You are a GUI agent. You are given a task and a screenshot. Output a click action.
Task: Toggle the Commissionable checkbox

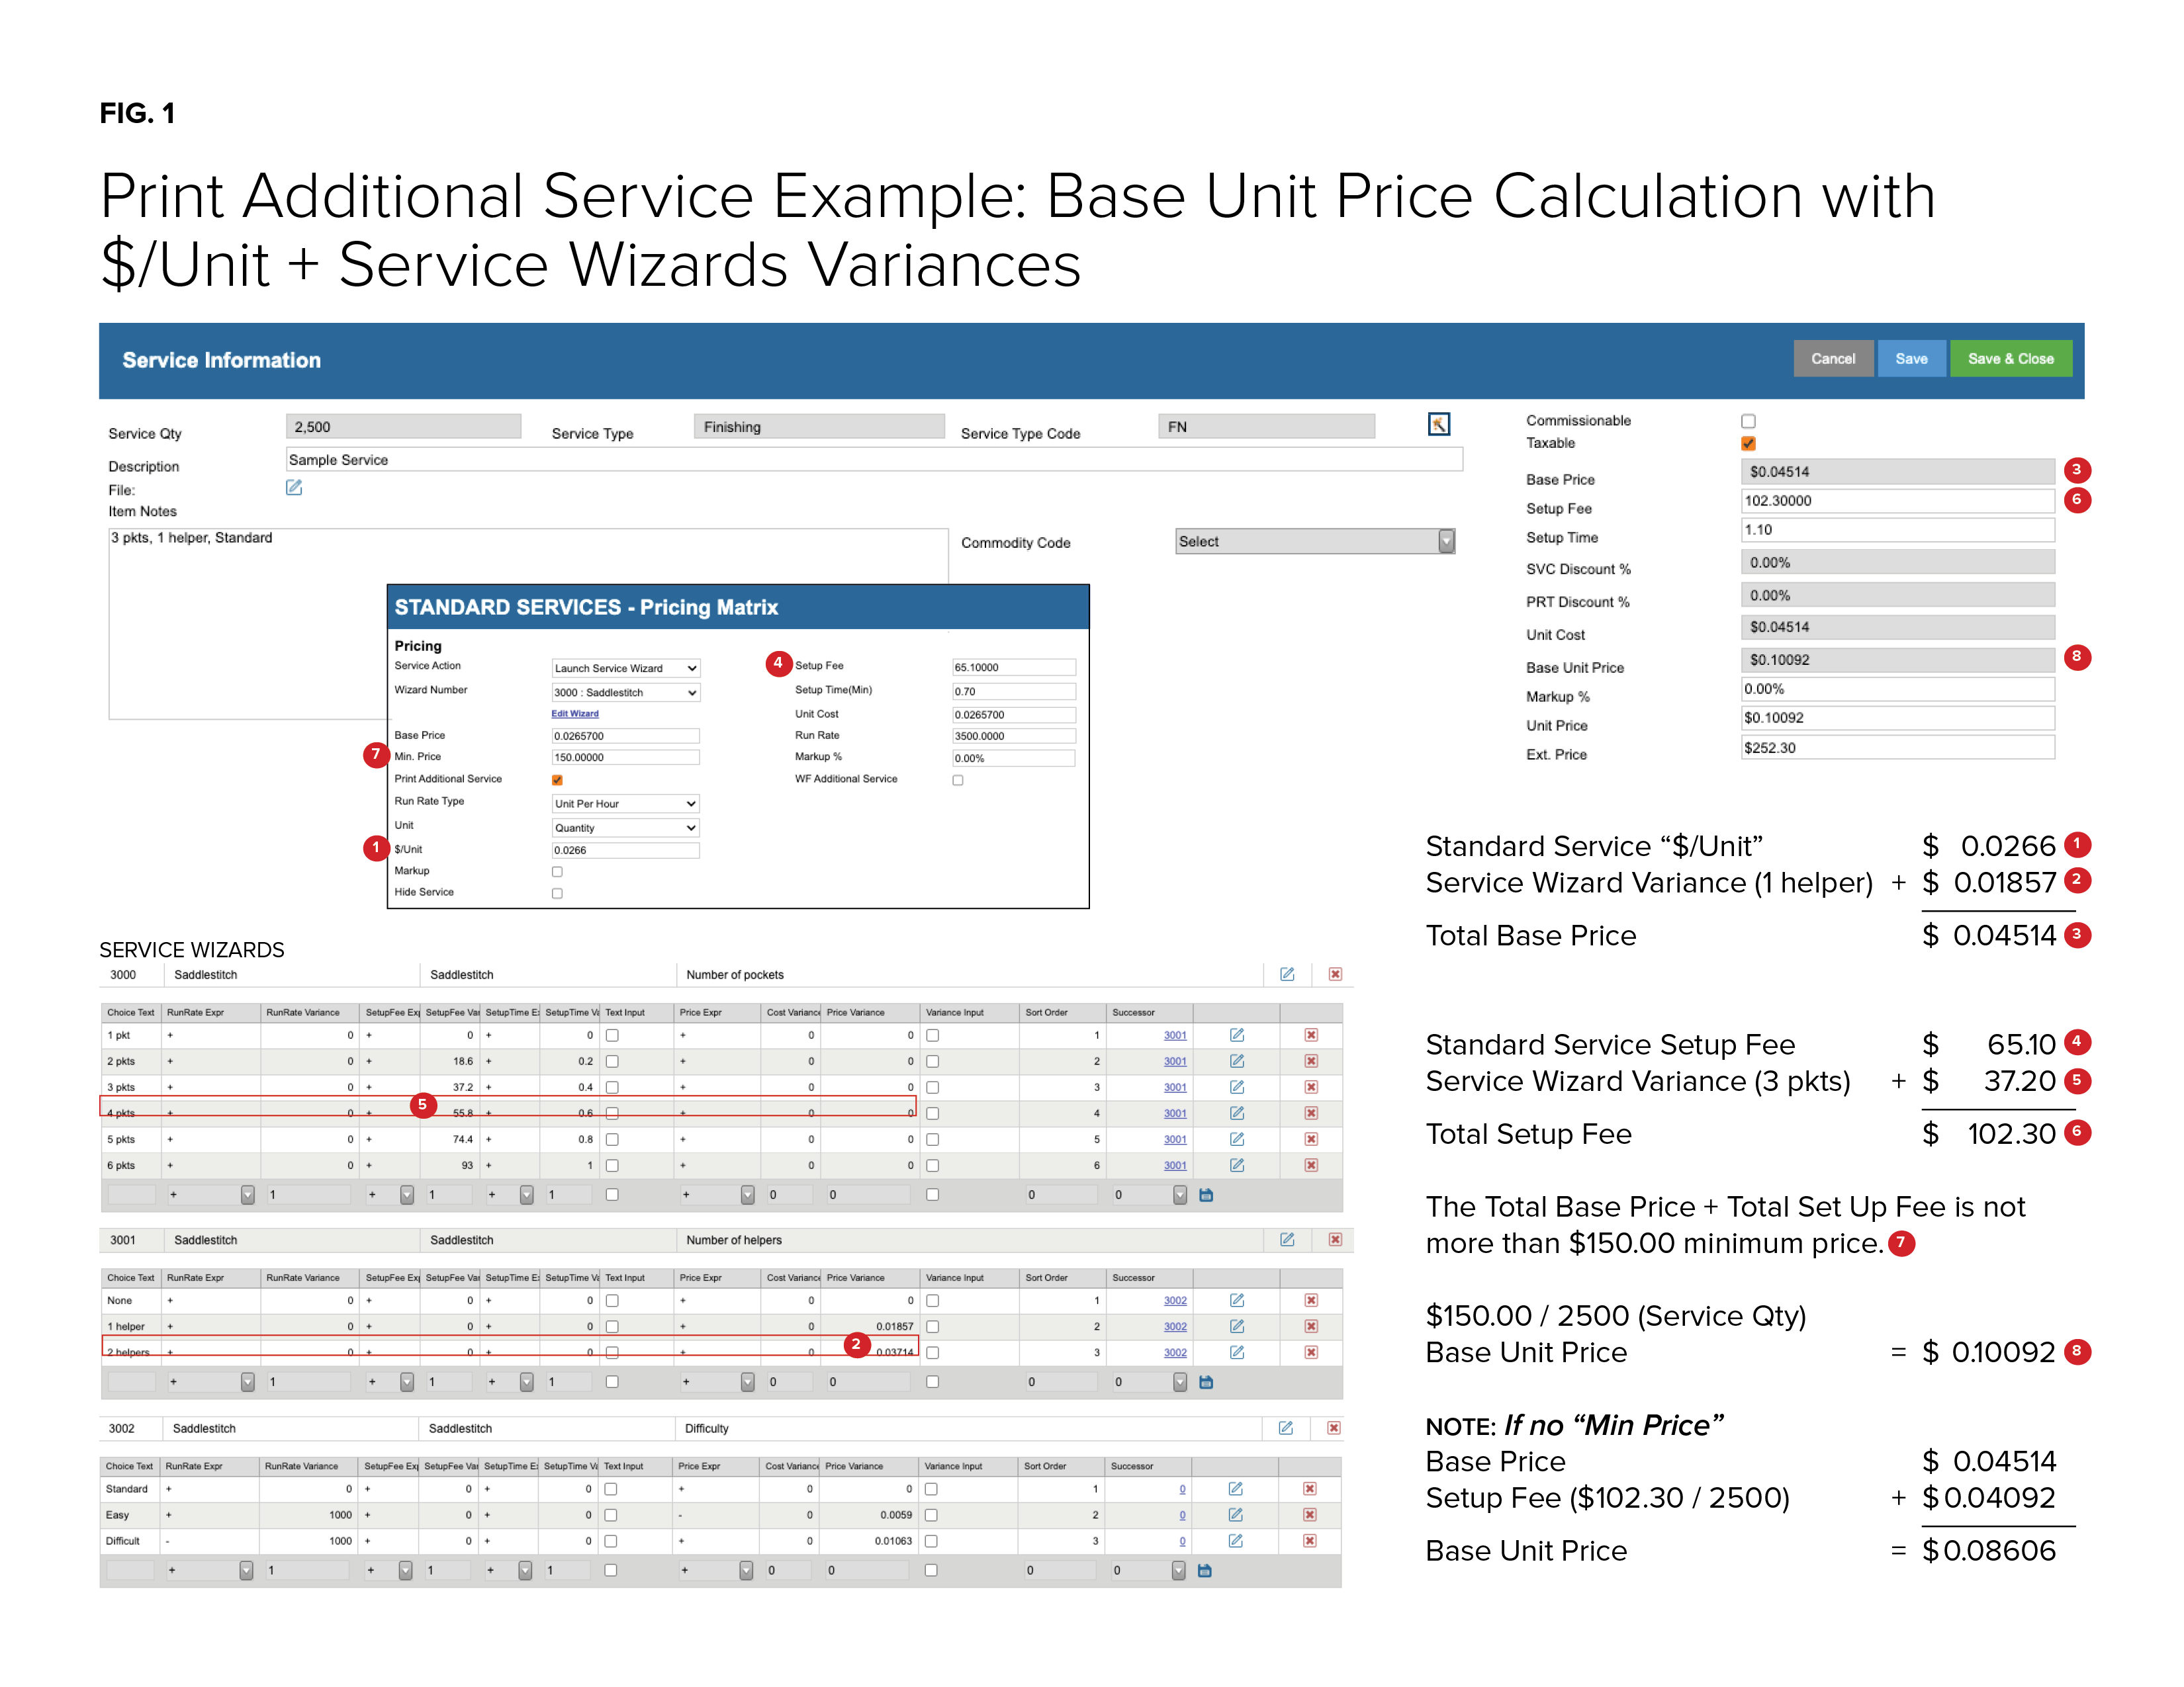point(1748,421)
